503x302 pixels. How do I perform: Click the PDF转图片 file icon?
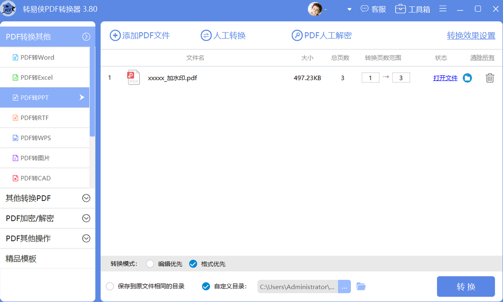point(16,158)
